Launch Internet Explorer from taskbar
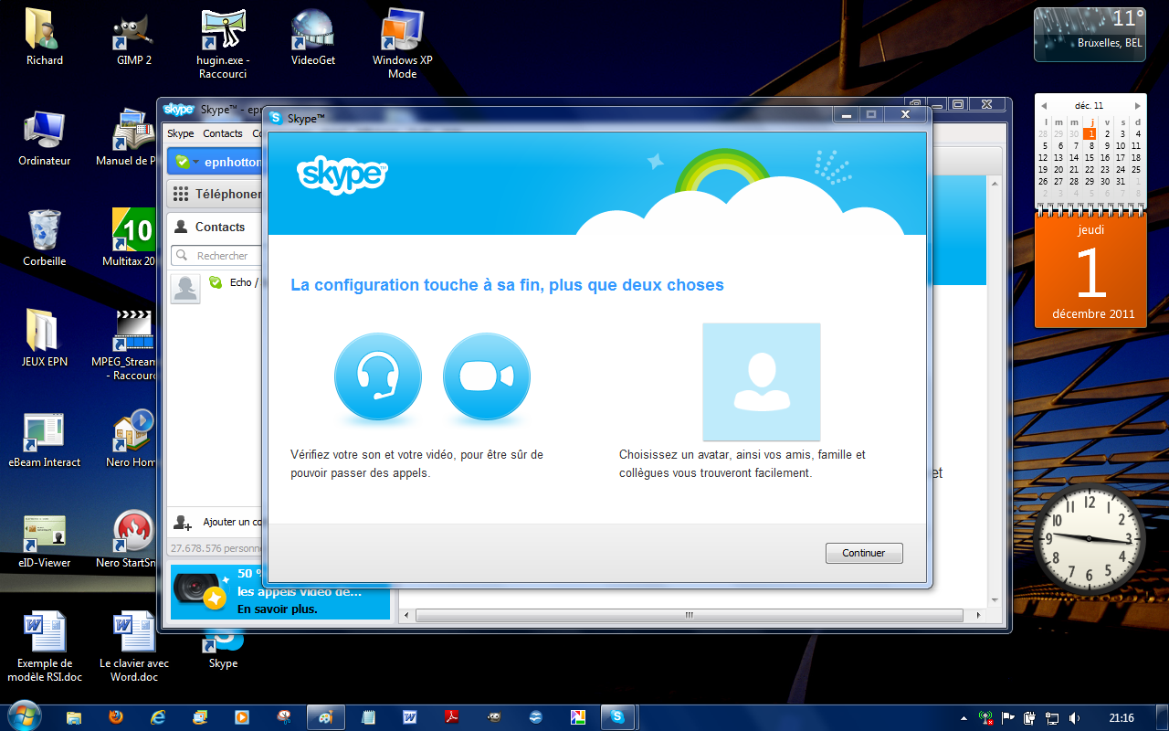The height and width of the screenshot is (731, 1169). 158,717
